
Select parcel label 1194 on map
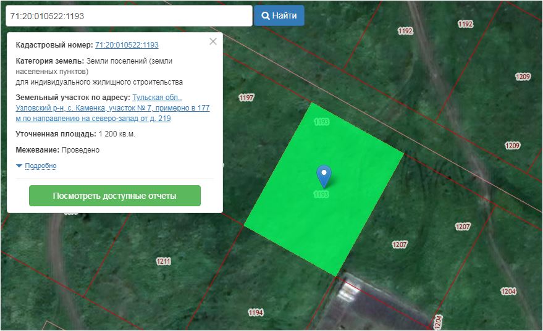point(256,312)
